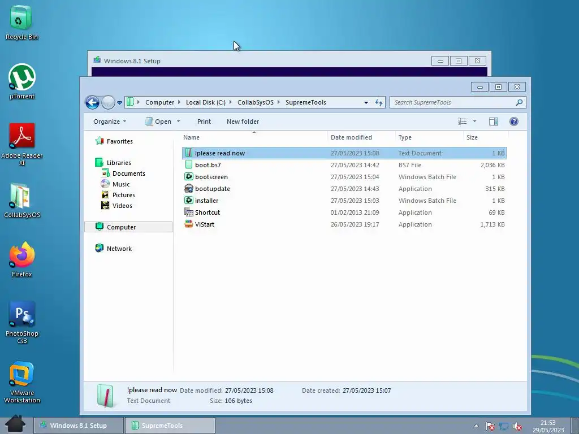Select the !please read now file

[x=344, y=153]
